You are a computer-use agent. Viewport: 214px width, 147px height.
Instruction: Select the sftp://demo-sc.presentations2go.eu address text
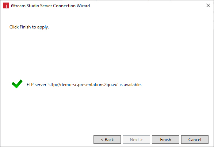tap(83, 85)
